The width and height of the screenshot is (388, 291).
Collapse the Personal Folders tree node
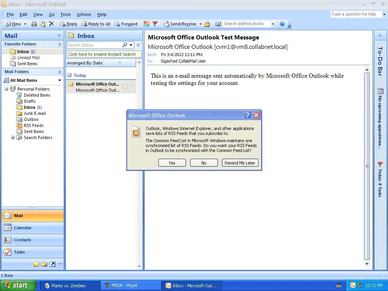6,89
